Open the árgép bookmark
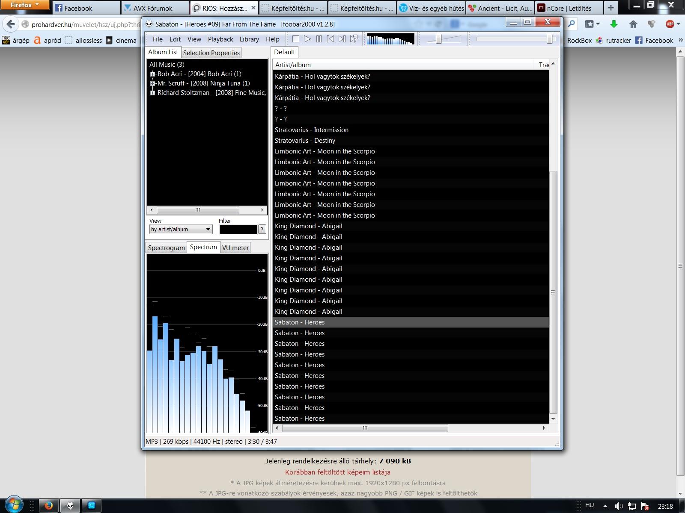The height and width of the screenshot is (513, 685). (x=16, y=40)
